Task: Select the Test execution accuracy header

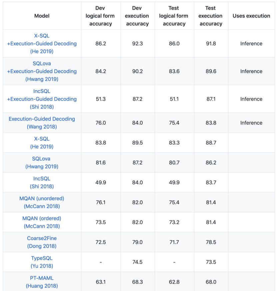Action: (x=210, y=16)
